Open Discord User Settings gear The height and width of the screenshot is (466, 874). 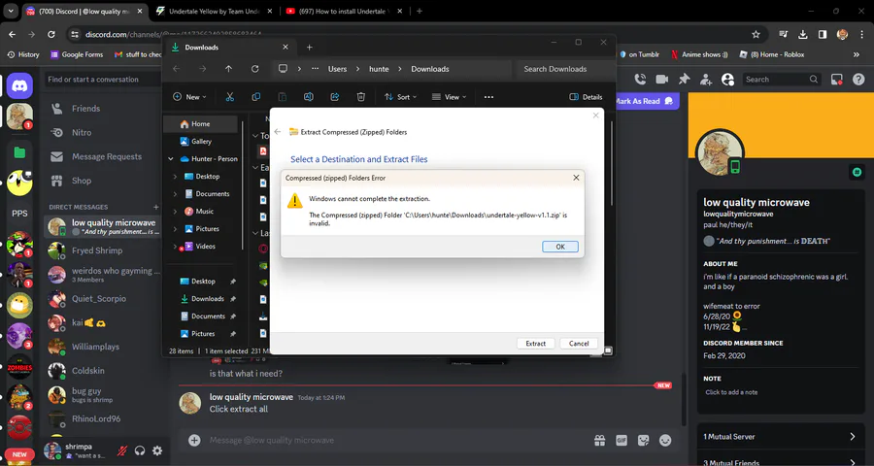click(157, 450)
